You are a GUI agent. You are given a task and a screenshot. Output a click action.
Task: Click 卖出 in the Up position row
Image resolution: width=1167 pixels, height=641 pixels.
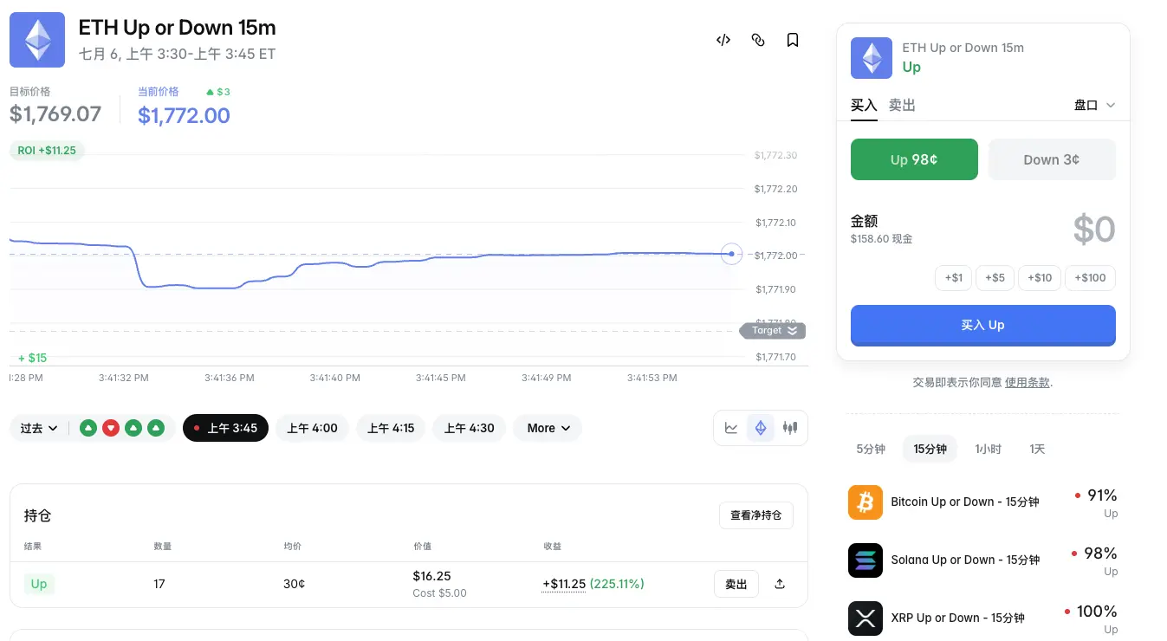[736, 584]
